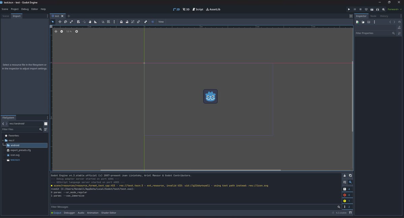Activate the Move Mode tool
Viewport: 404px width, 218px height.
click(60, 22)
